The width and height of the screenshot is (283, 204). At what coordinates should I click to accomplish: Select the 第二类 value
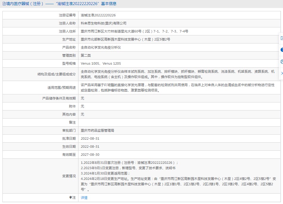point(86,55)
